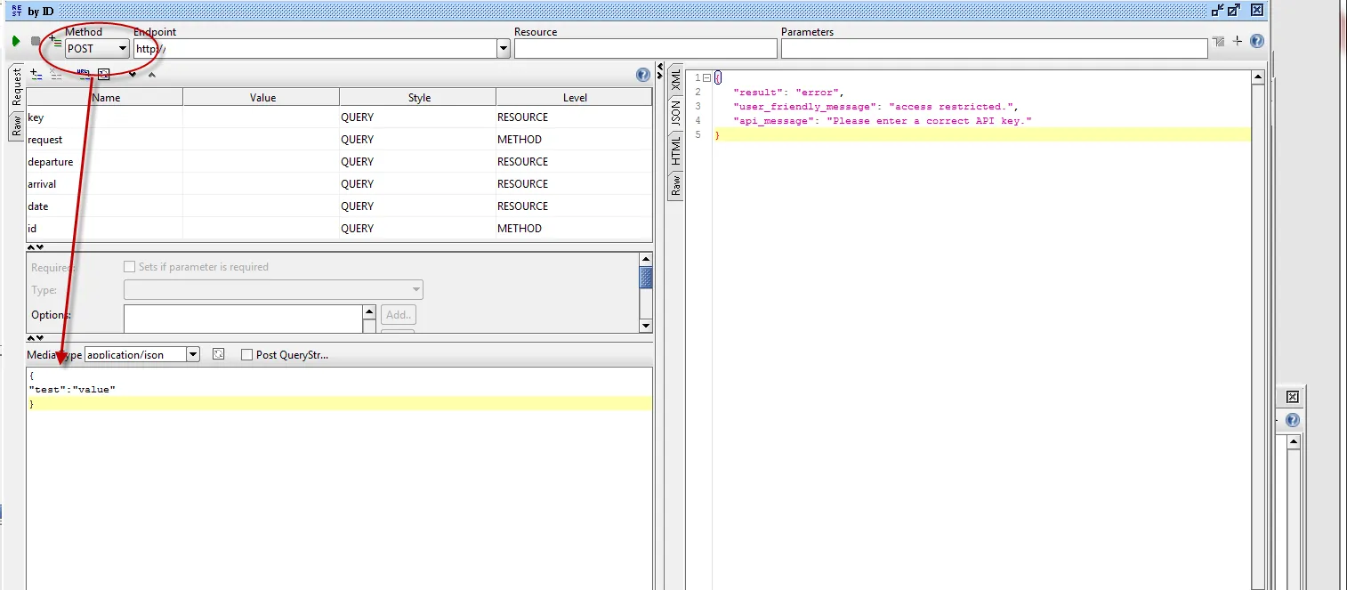
Task: Click the RESOURCE level cell in date row
Action: click(574, 206)
